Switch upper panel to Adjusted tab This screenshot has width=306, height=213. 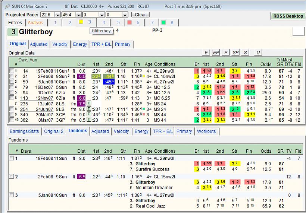click(x=39, y=44)
